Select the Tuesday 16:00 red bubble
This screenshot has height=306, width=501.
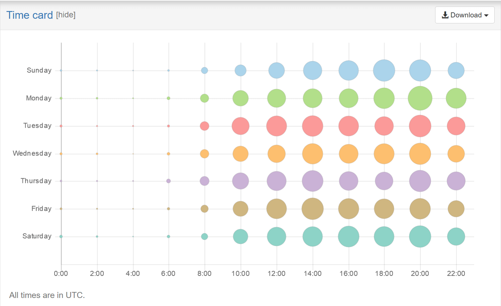coord(348,126)
